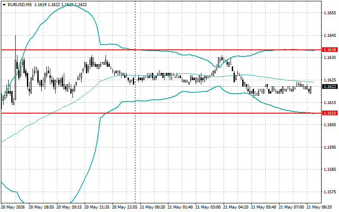This screenshot has height=212, width=339.
Task: Select the red 1.1638 horizontal line label
Action: tap(329, 50)
